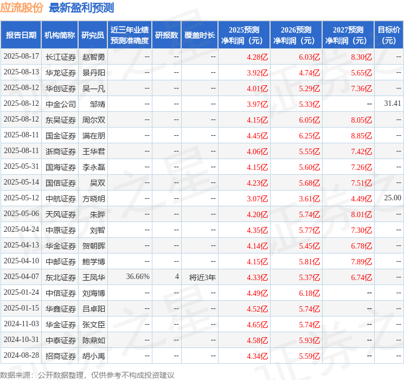
Task: Select researcher 贺朝晖
Action: [93, 246]
